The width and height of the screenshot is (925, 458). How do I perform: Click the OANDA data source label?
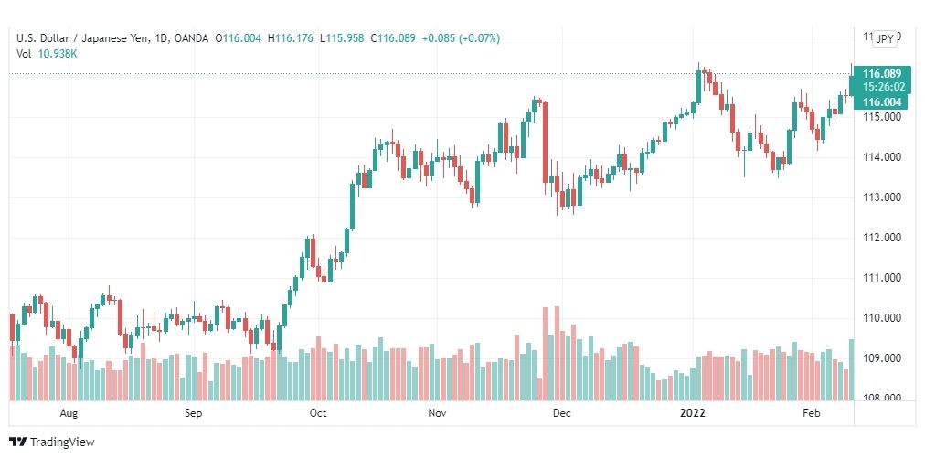[x=192, y=38]
